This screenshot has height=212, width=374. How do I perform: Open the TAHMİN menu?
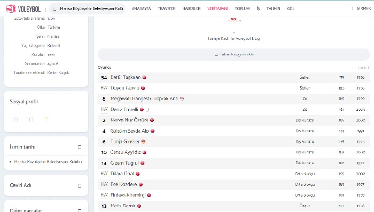coord(273,9)
